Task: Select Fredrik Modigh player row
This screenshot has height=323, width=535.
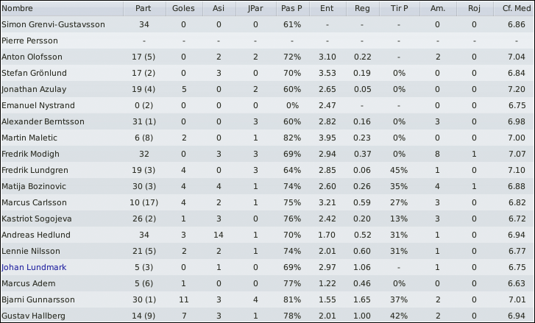Action: tap(268, 154)
